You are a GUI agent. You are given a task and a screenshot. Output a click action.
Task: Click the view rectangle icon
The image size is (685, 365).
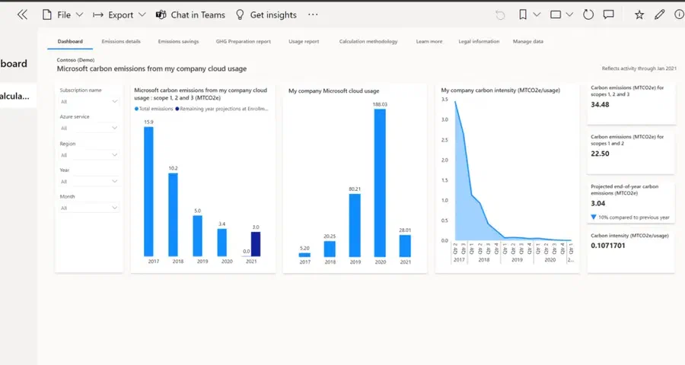(556, 15)
